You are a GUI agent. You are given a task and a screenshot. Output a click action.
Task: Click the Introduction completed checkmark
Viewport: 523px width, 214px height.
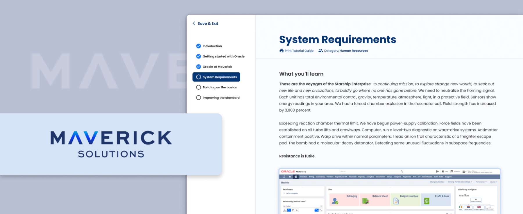198,46
